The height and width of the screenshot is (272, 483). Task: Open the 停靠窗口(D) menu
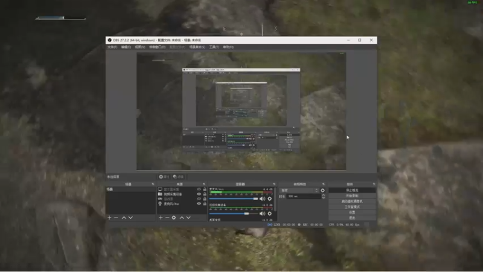pyautogui.click(x=157, y=47)
